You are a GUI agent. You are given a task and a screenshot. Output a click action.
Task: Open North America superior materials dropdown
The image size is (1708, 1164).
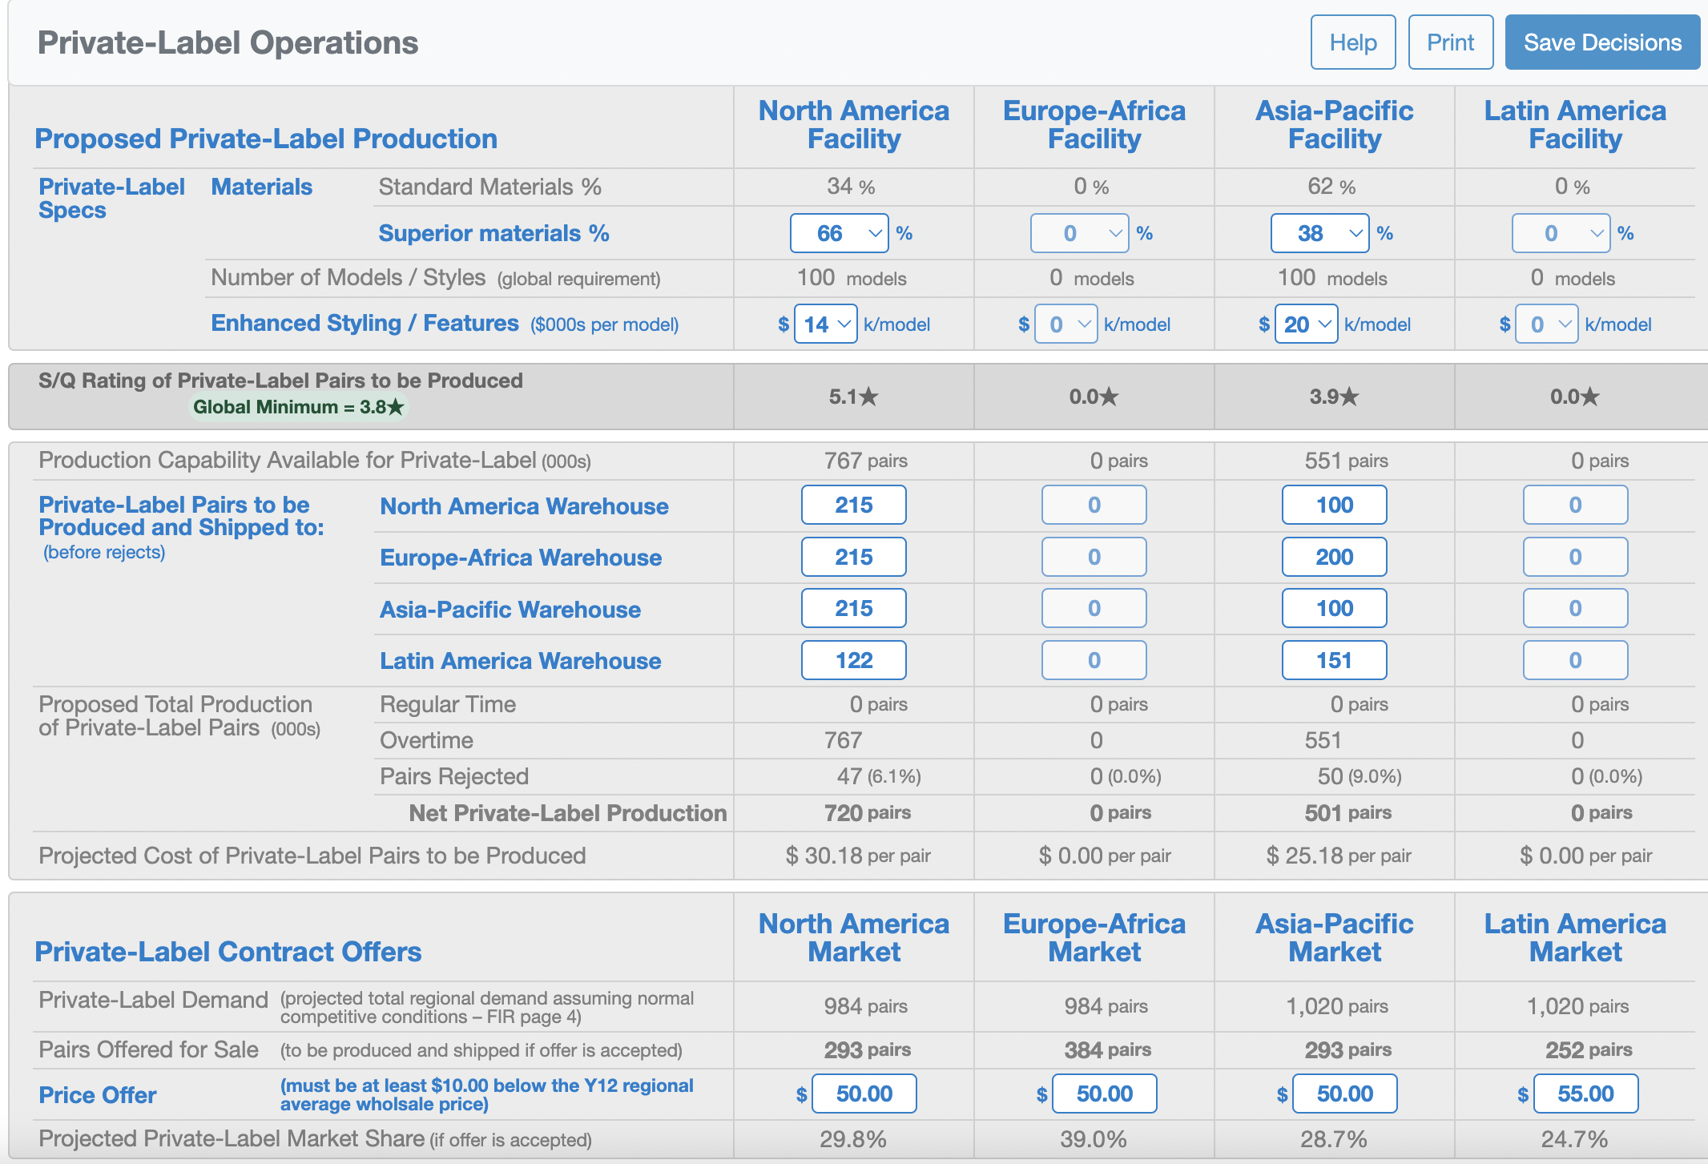coord(839,233)
